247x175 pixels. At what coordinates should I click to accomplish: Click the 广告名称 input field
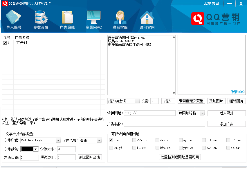pyautogui.click(x=165, y=124)
